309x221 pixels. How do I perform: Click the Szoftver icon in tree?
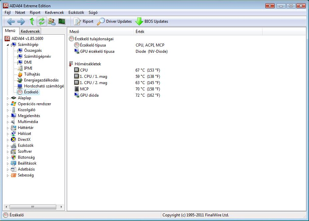(14, 151)
